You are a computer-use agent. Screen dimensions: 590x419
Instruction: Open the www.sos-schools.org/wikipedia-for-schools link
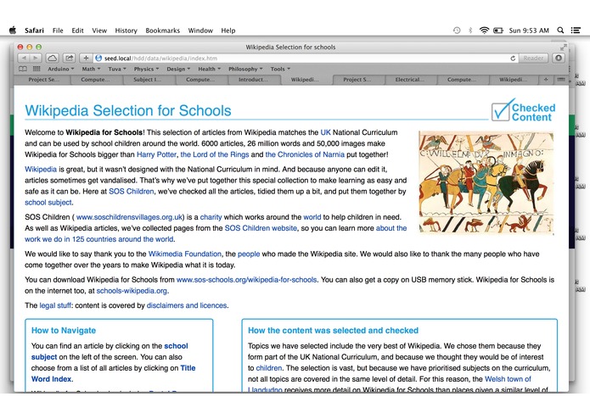[246, 280]
